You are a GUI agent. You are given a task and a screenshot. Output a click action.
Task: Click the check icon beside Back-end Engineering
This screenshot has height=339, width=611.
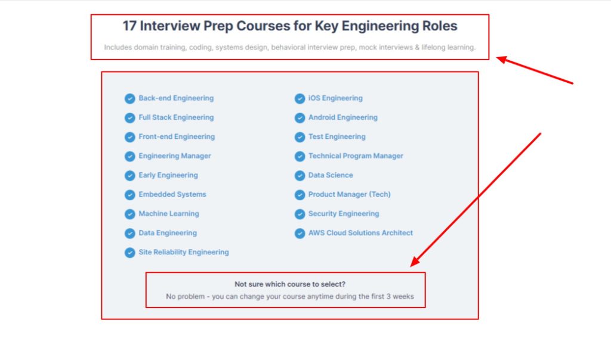pyautogui.click(x=129, y=98)
